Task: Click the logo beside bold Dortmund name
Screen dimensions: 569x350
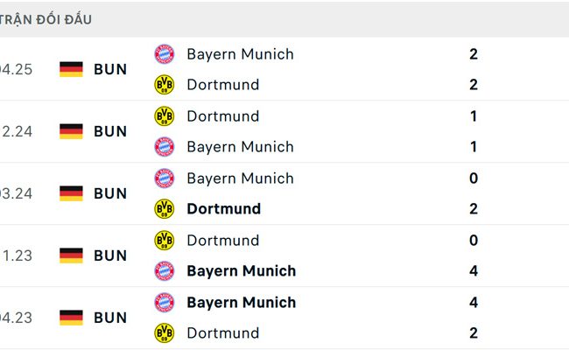Action: coord(164,209)
